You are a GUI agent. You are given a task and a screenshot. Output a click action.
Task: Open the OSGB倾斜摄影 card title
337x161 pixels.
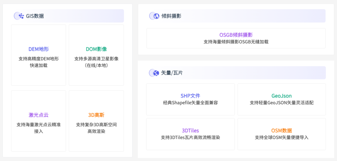236,35
